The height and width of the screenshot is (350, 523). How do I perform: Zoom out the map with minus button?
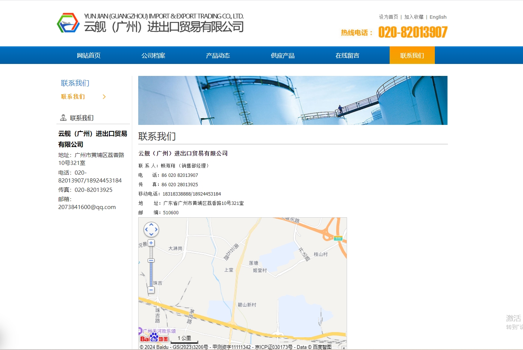click(151, 290)
